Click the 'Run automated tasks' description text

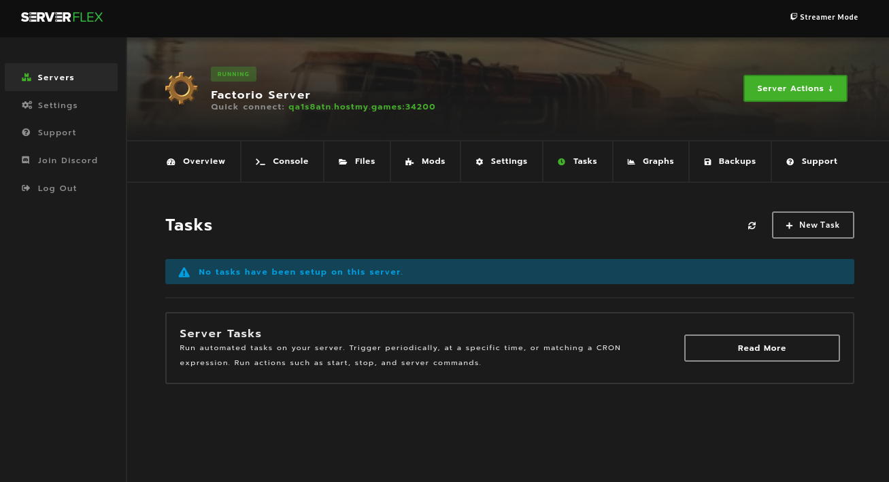[x=400, y=356]
